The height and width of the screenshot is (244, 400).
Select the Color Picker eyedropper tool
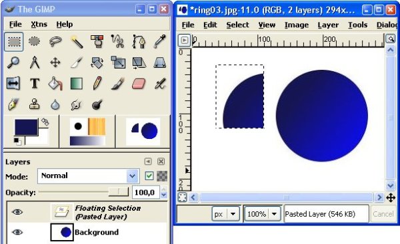coord(160,42)
